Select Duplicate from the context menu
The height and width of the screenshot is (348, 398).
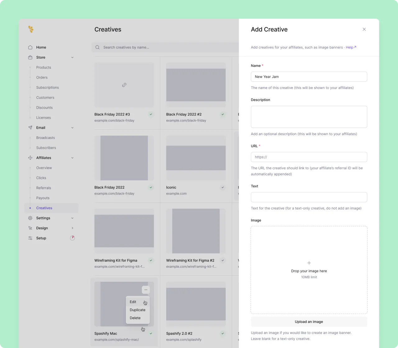click(x=137, y=310)
